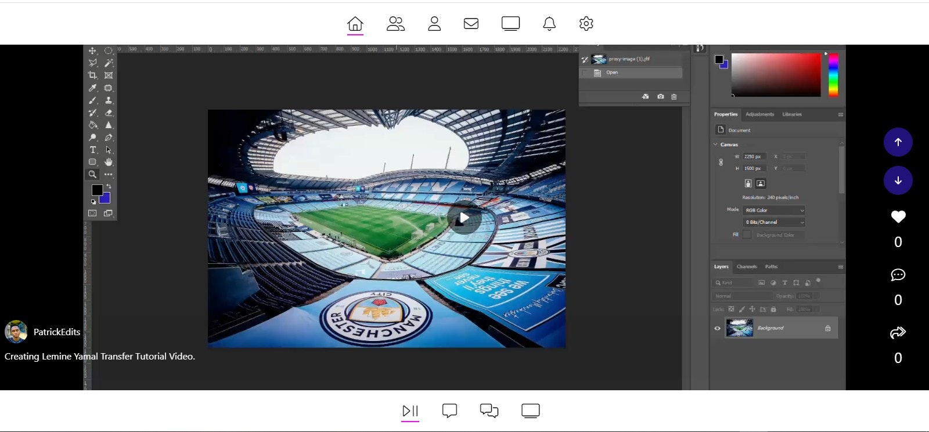Set landscape canvas orientation
This screenshot has height=432, width=929.
pos(761,183)
